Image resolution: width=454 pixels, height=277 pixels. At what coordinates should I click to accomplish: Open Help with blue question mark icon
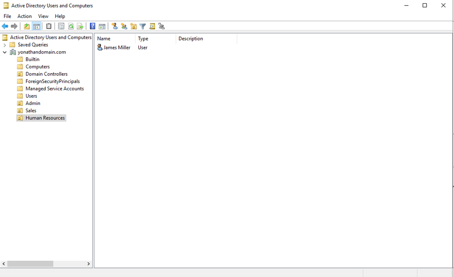coord(92,27)
